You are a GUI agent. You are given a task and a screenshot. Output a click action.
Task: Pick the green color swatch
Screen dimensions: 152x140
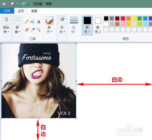tap(140, 18)
